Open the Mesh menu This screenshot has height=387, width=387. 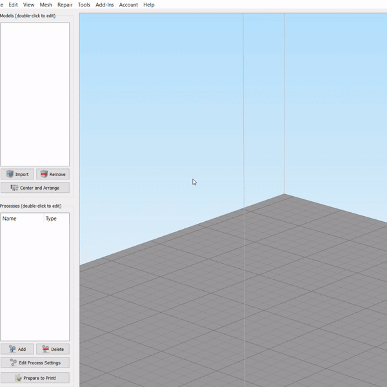(46, 5)
